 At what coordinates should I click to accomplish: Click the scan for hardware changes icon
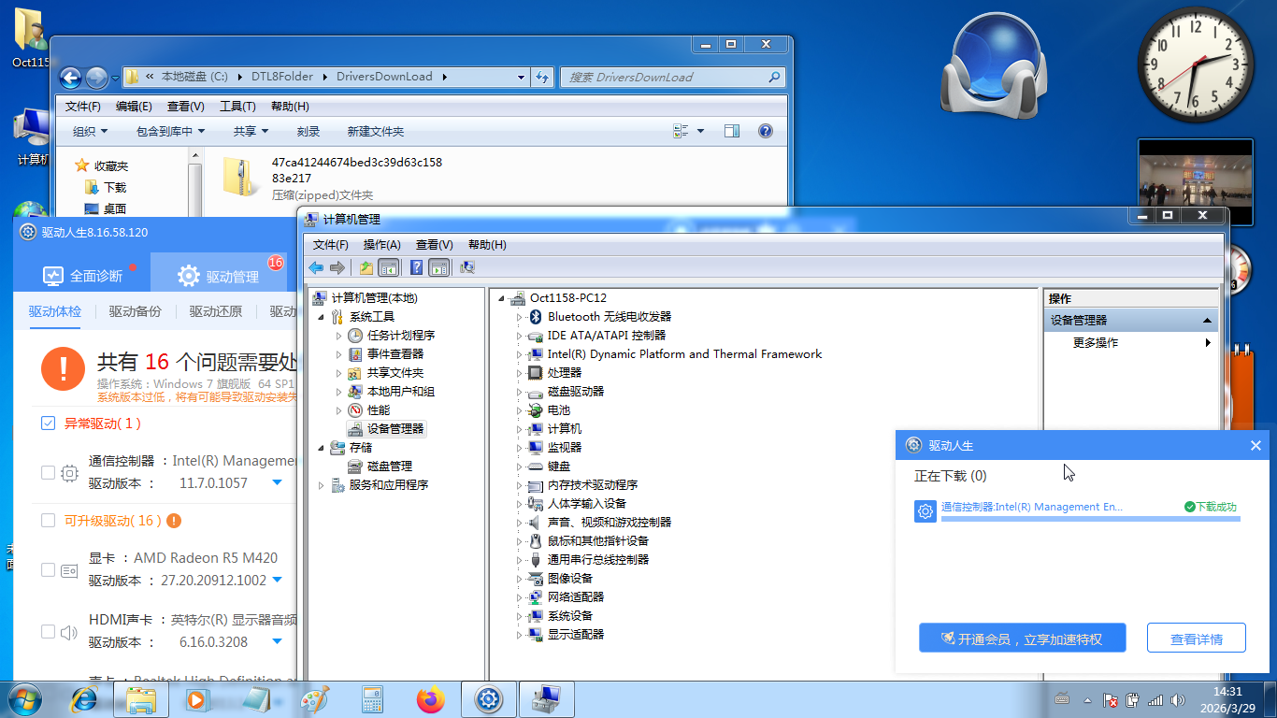pyautogui.click(x=467, y=267)
